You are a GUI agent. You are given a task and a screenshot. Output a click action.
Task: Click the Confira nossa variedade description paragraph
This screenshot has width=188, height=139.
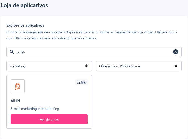92,35
